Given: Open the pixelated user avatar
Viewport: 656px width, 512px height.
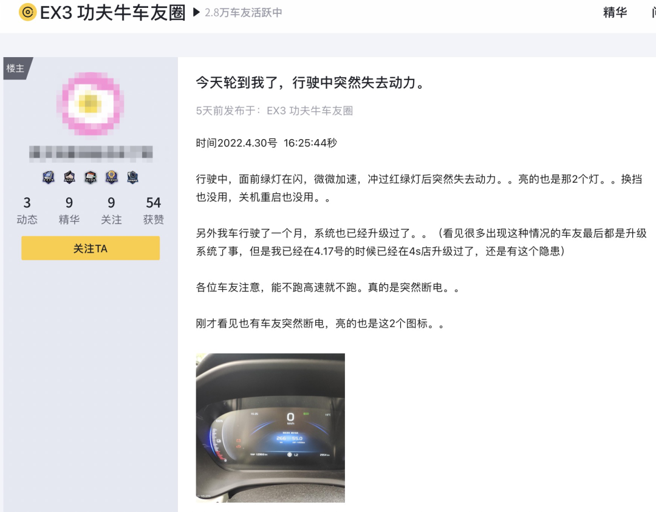Looking at the screenshot, I should [x=91, y=103].
